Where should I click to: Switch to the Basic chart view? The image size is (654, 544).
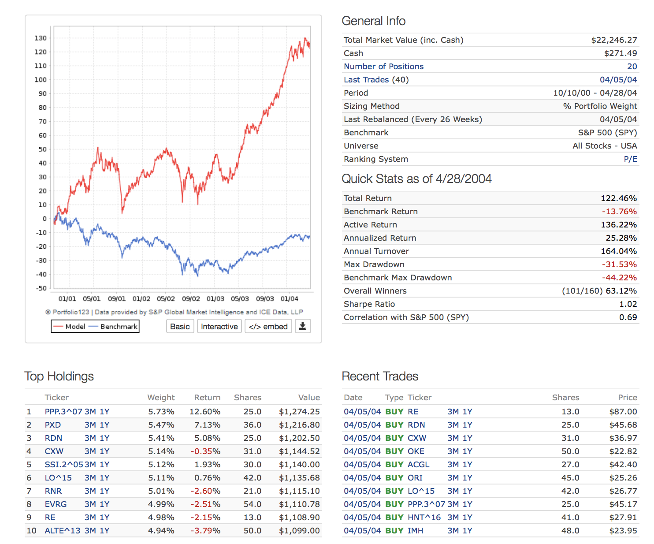pos(180,326)
